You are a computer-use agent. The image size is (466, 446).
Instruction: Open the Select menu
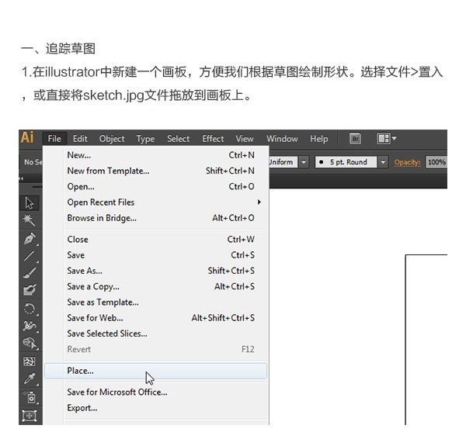tap(179, 139)
